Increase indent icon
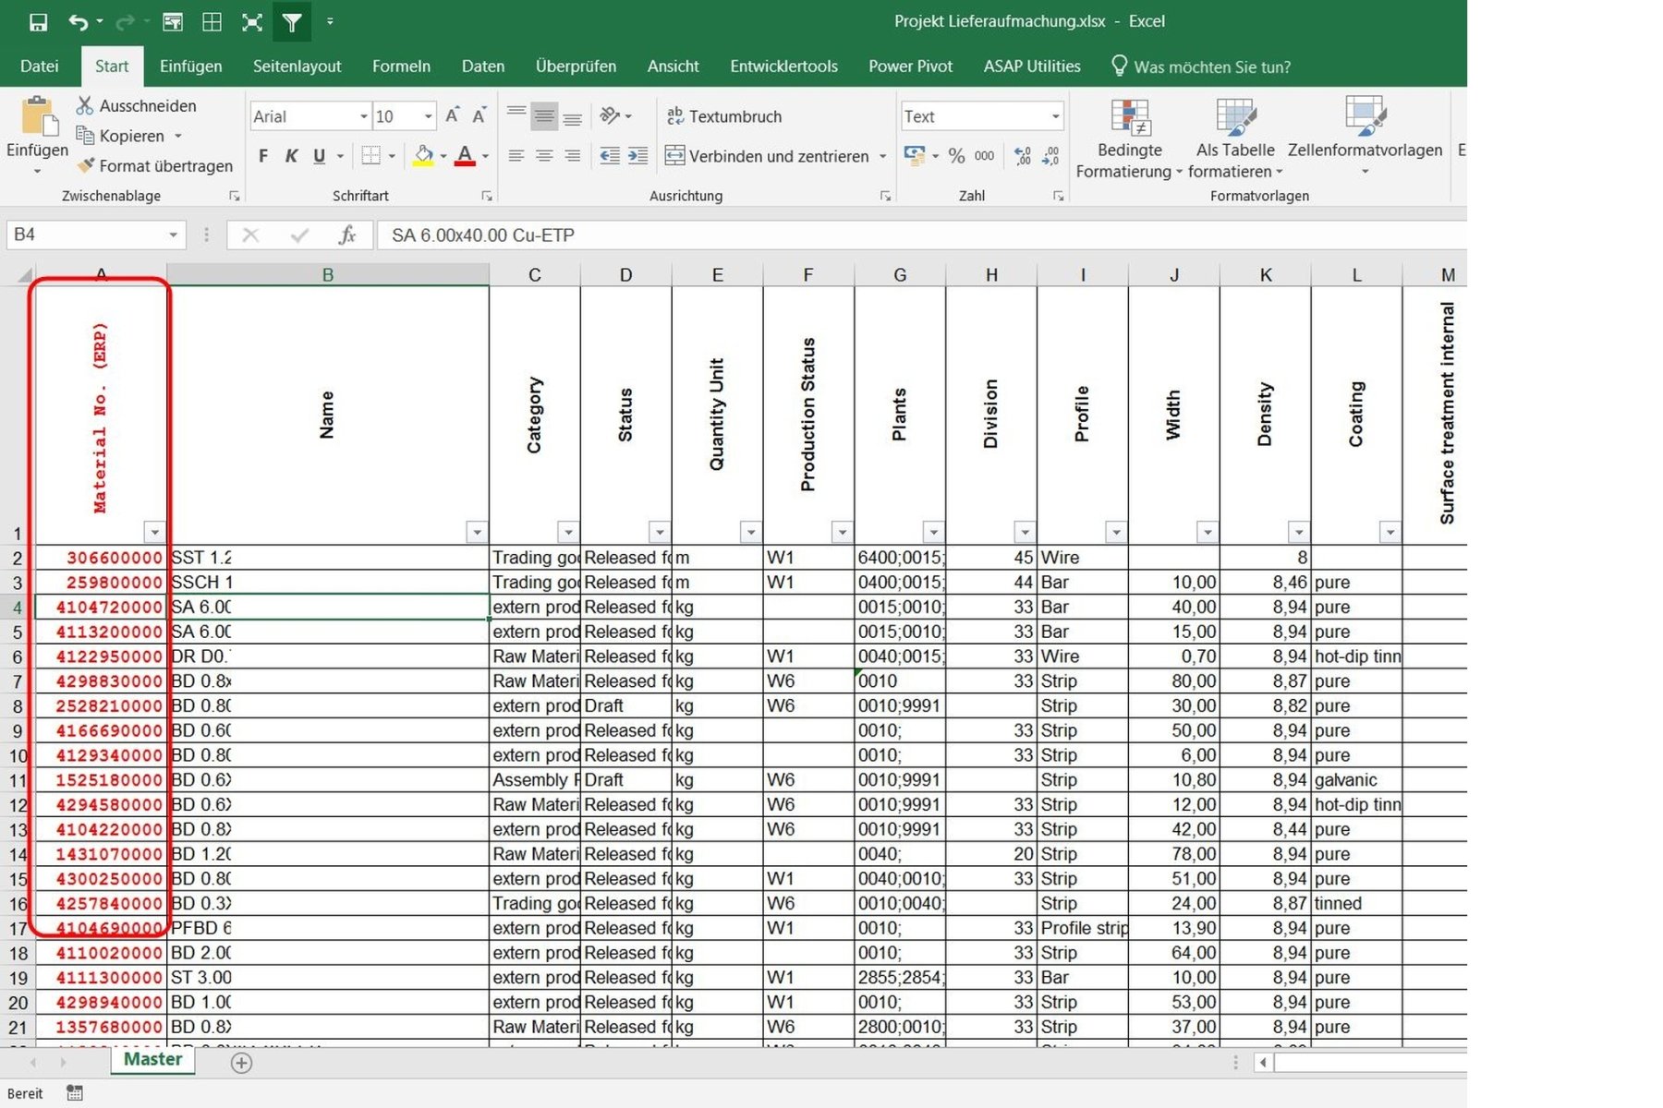 pyautogui.click(x=638, y=156)
